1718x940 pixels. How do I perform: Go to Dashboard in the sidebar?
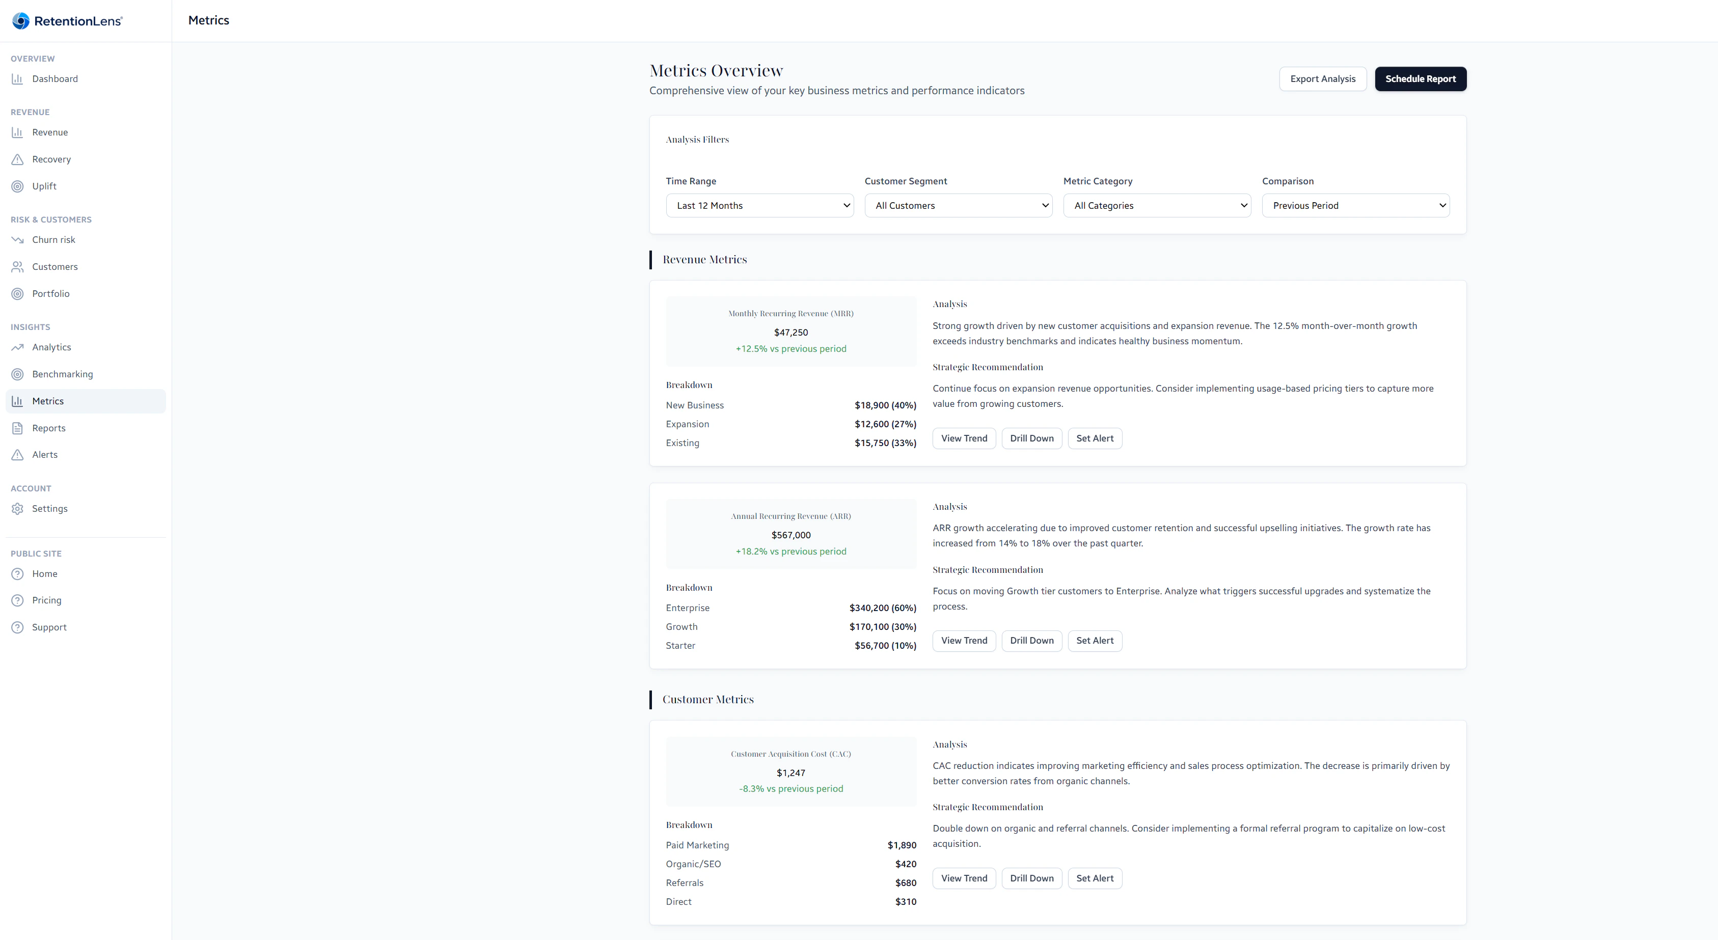(x=86, y=78)
